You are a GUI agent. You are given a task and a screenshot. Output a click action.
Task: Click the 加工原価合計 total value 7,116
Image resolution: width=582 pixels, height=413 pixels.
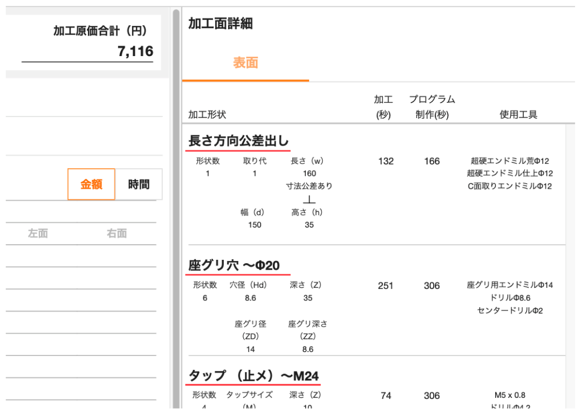[135, 51]
